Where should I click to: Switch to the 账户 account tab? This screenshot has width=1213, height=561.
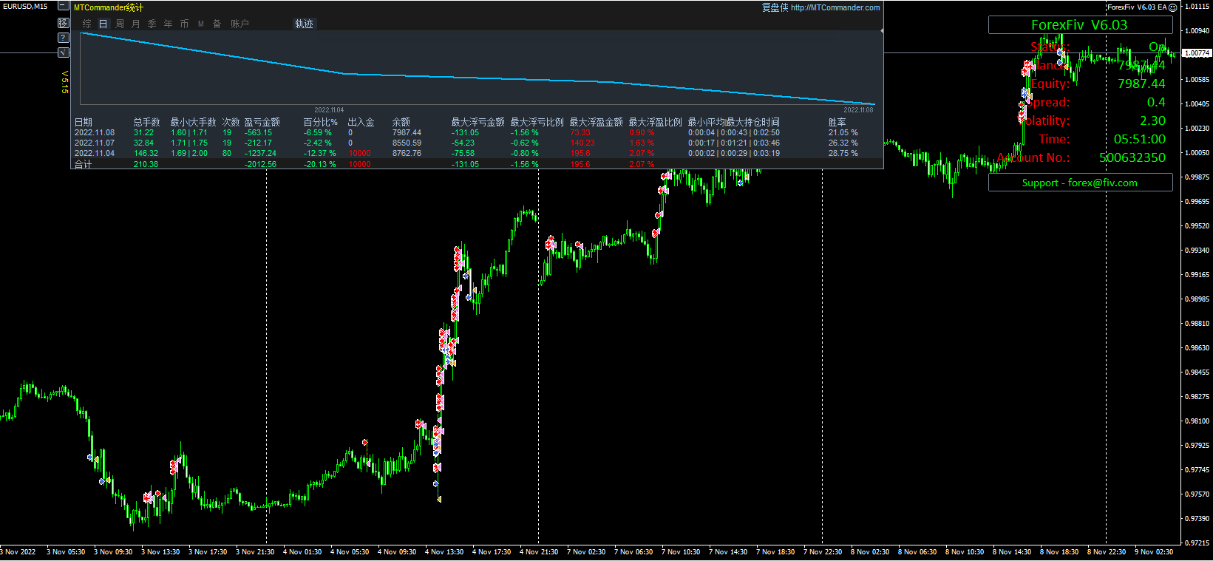(x=239, y=24)
